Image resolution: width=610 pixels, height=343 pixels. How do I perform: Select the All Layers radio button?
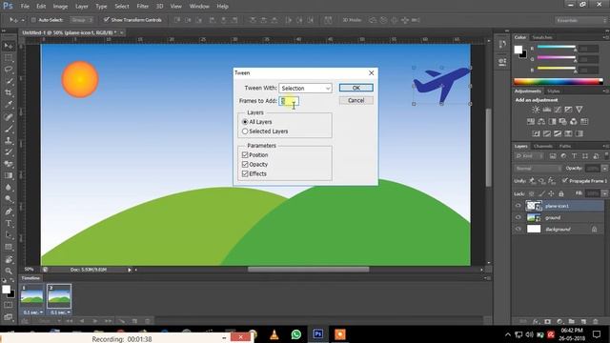click(245, 122)
